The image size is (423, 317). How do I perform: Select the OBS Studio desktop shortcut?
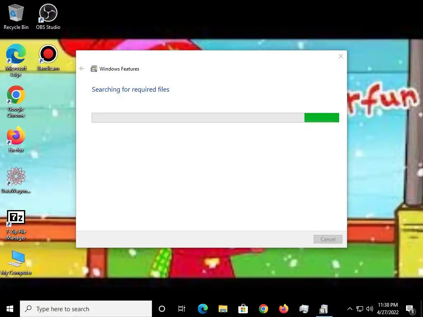pyautogui.click(x=48, y=17)
